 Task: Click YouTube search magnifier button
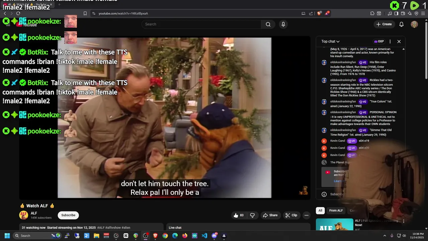268,24
